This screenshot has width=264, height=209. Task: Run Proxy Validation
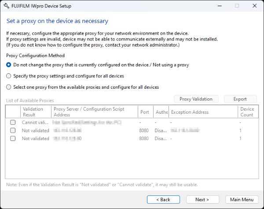point(196,99)
